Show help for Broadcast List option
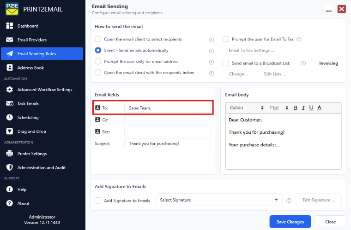Screen dimensions: 351x230 pyautogui.click(x=303, y=63)
